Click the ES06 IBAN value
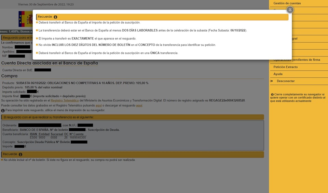The width and height of the screenshot is (328, 193). point(33,138)
